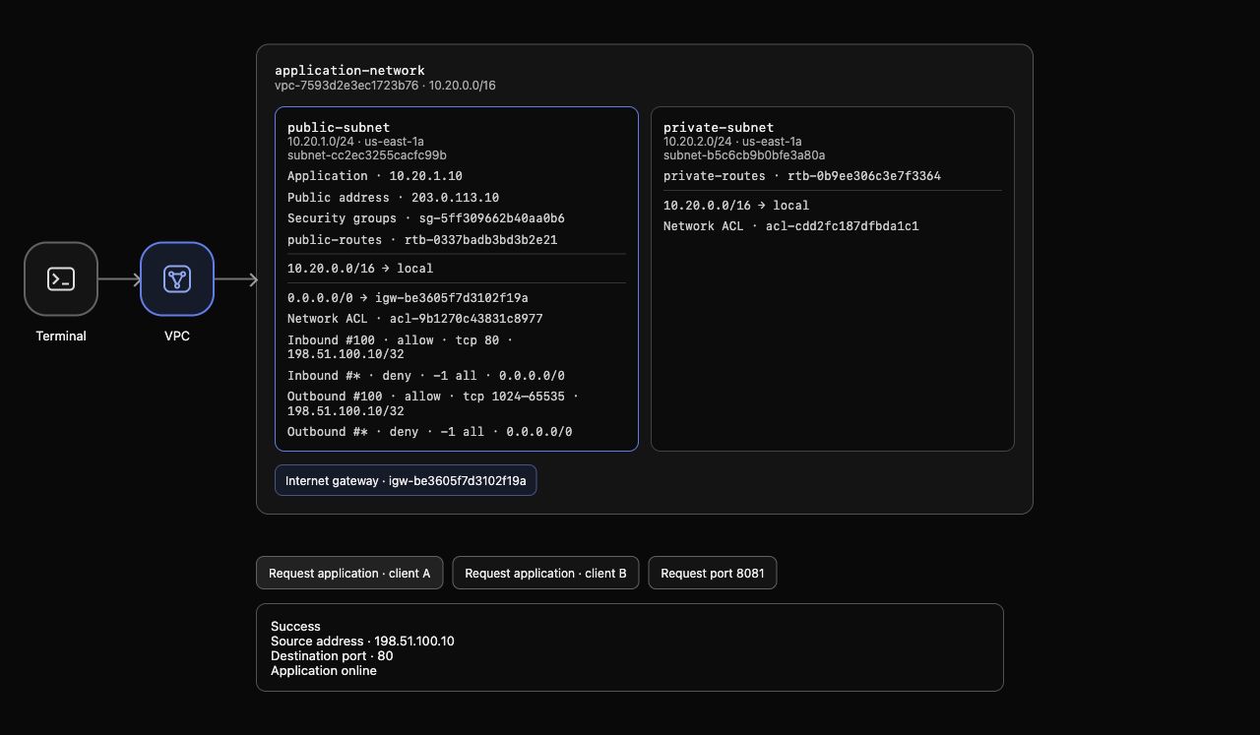The image size is (1260, 735).
Task: Click the 10.20.2.0/24 us-east-1a line
Action: click(732, 142)
